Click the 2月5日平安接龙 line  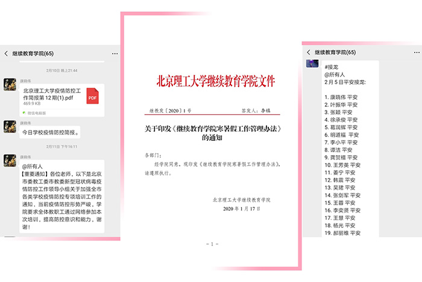(345, 82)
